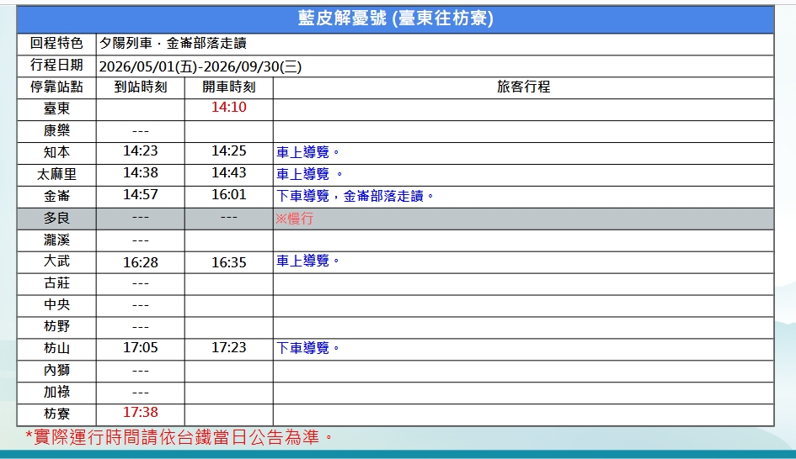Click the red 實際運行時間 footnote
This screenshot has height=459, width=796.
179,437
